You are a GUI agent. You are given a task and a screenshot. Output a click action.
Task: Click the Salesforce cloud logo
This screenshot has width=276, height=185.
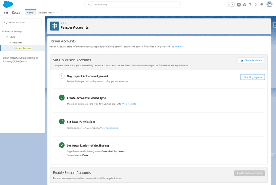click(x=7, y=4)
